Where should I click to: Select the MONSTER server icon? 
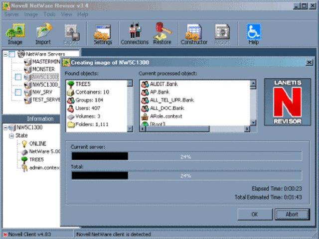click(28, 69)
